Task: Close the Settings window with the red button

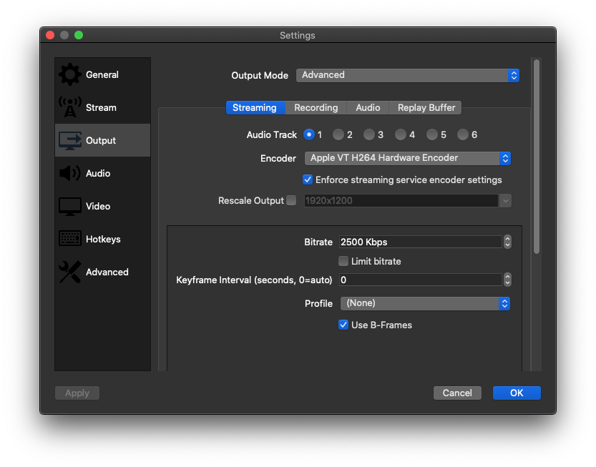Action: 50,35
